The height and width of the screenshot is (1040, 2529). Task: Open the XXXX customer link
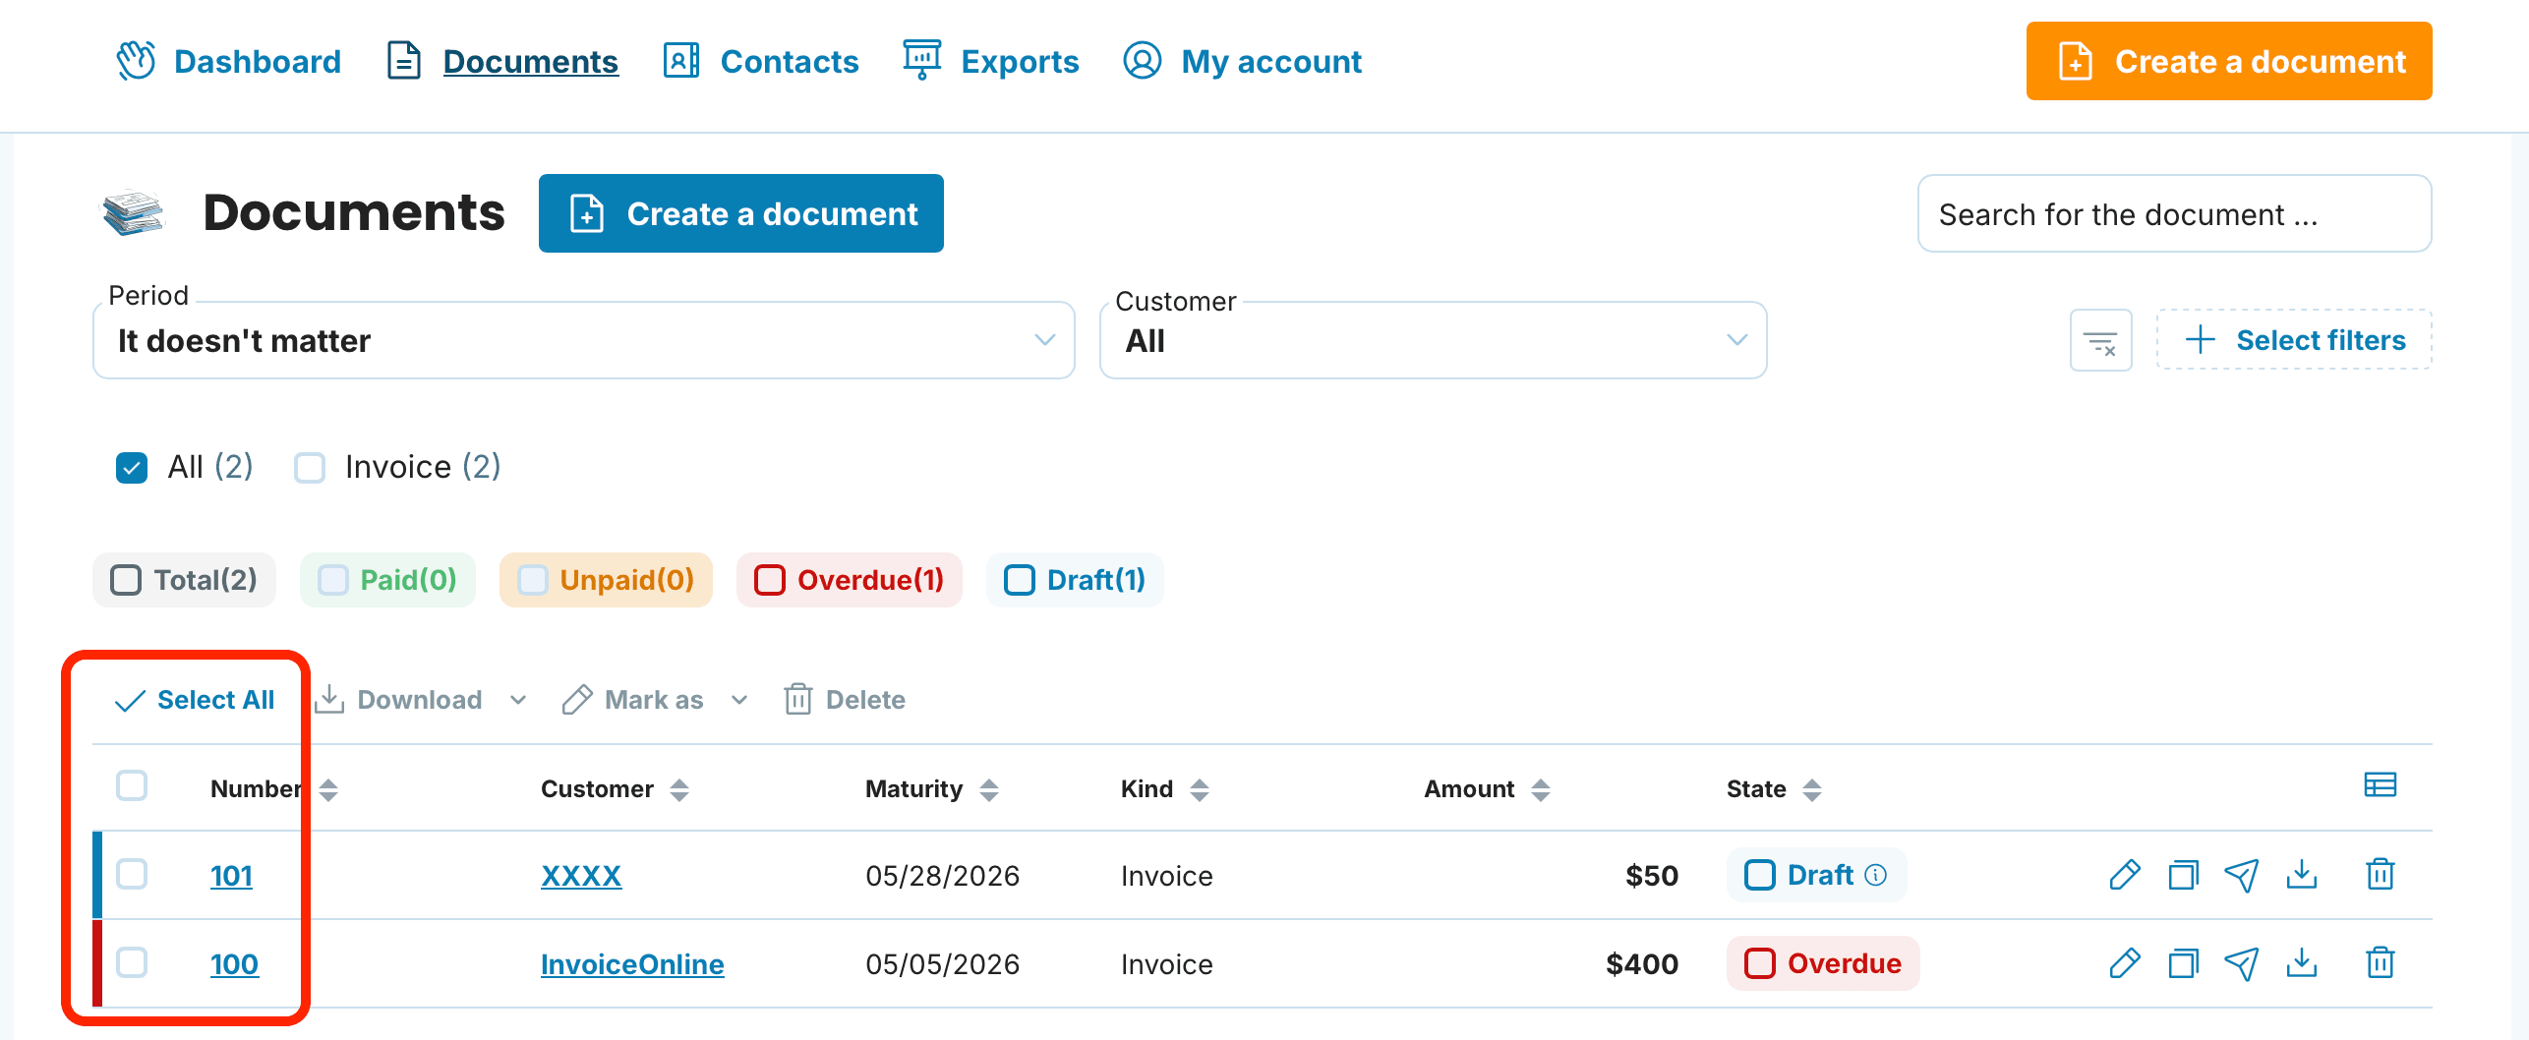(581, 876)
